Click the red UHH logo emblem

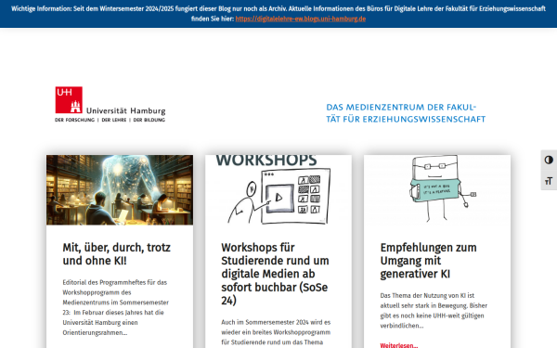69,100
